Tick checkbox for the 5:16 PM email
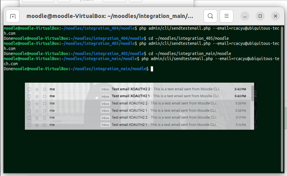287x176 pixels. [29, 125]
